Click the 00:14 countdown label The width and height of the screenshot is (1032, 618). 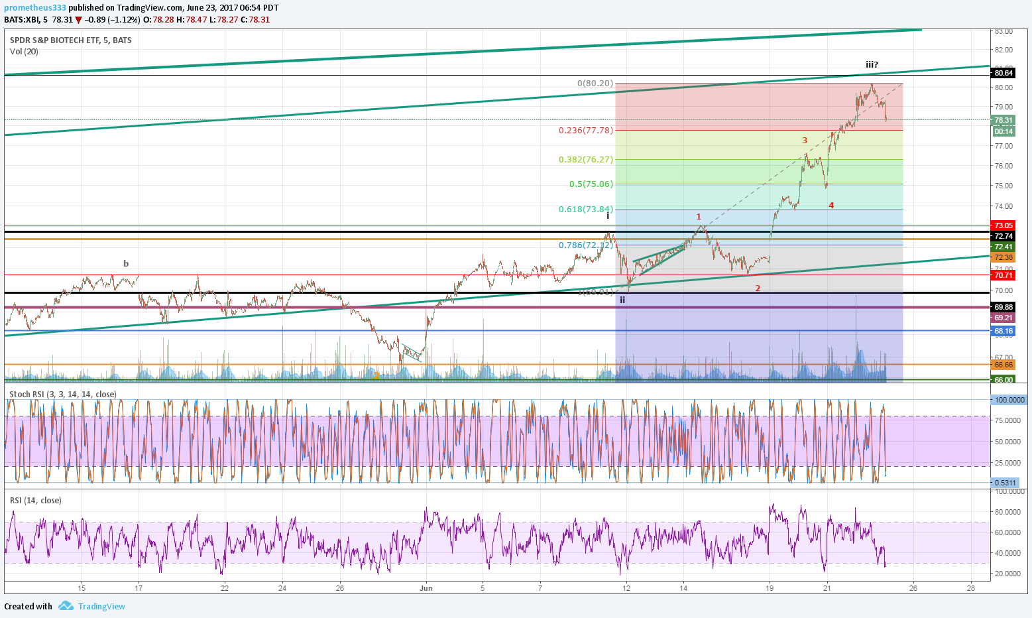pos(1003,131)
